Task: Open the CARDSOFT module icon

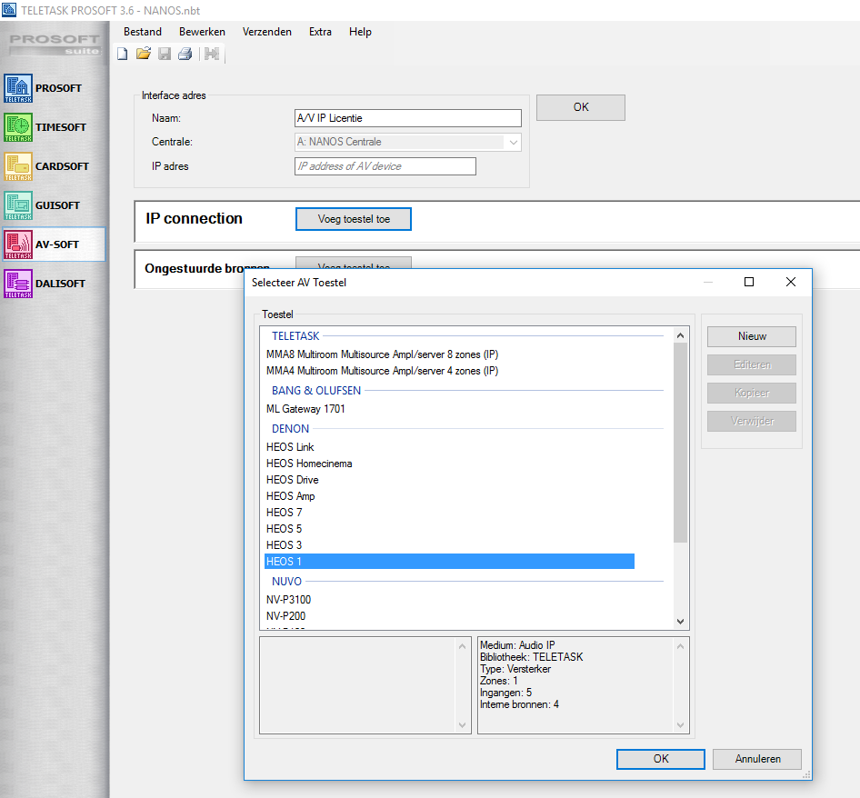Action: [x=18, y=166]
